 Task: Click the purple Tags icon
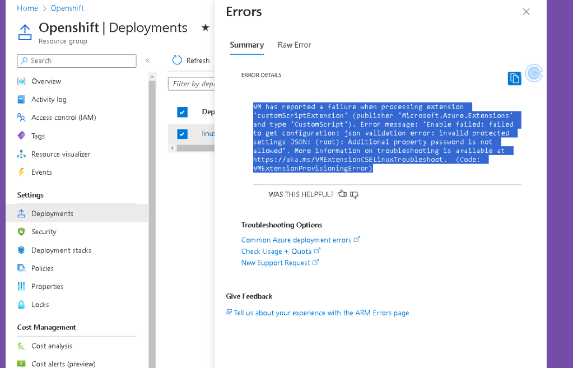click(21, 136)
